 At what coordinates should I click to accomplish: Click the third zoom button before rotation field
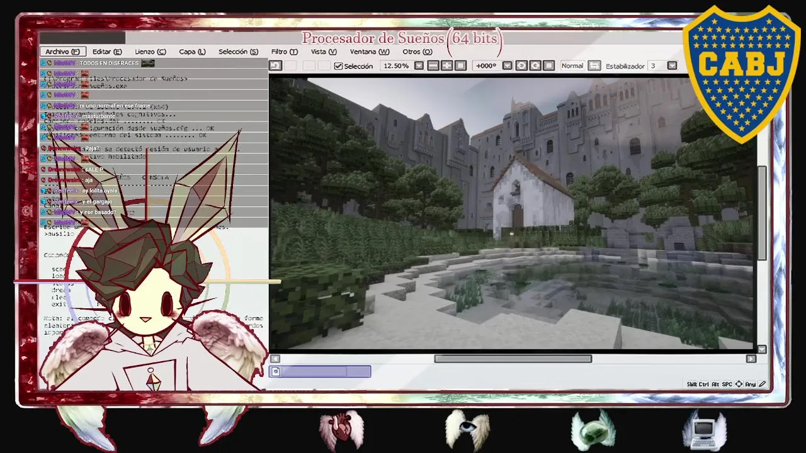point(460,66)
